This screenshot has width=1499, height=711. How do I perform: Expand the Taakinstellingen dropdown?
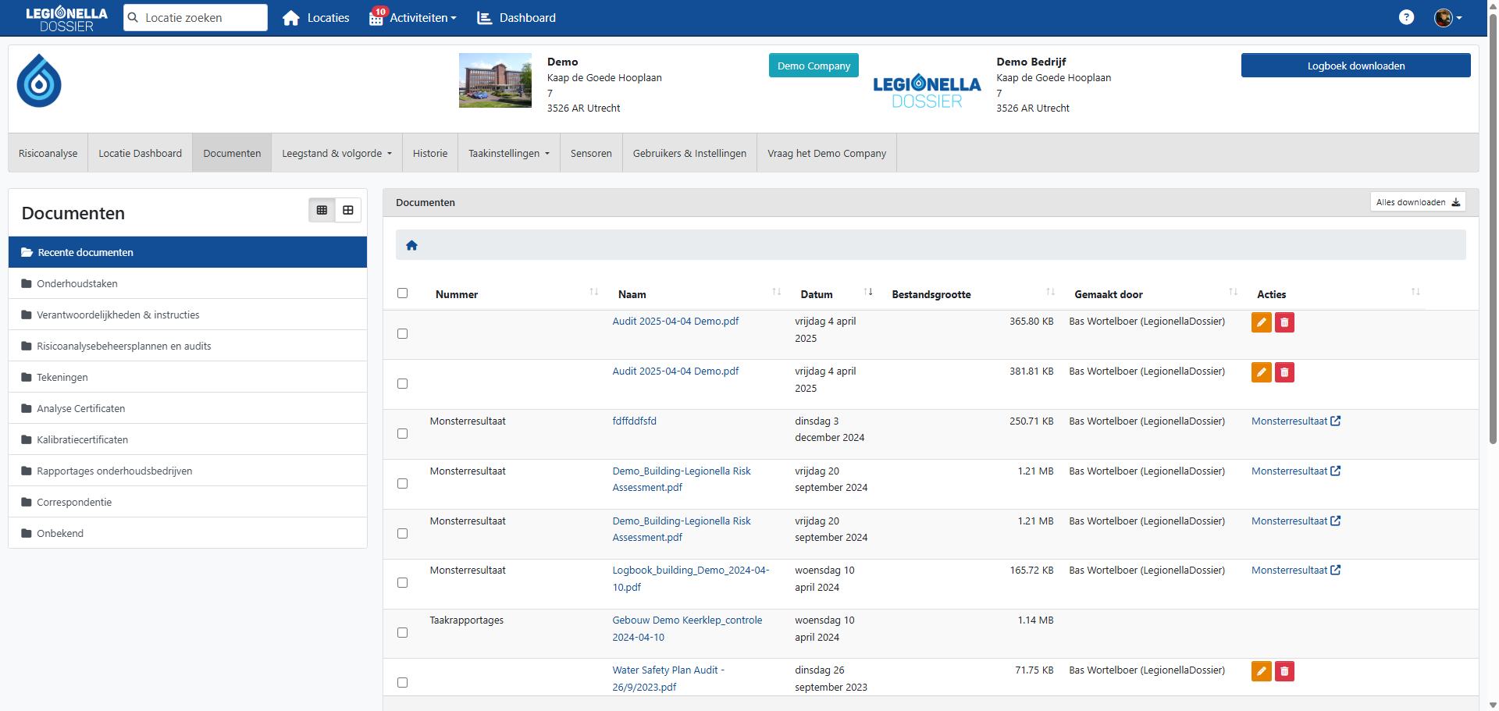(508, 154)
